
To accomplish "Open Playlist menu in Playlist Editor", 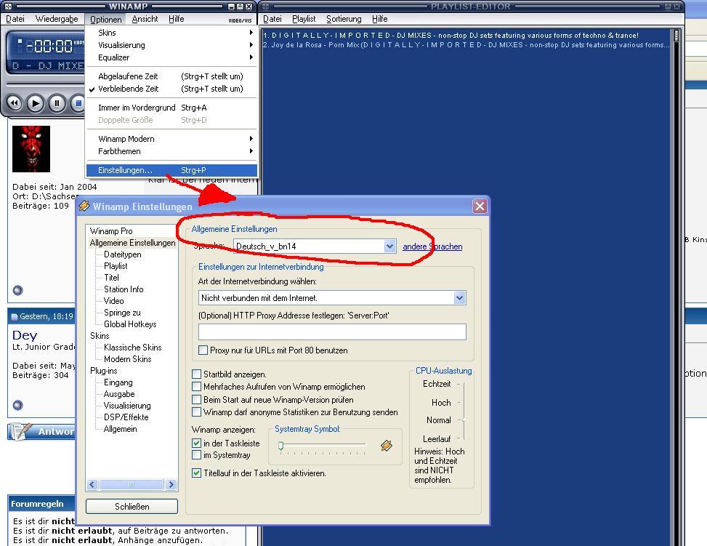I will point(304,19).
